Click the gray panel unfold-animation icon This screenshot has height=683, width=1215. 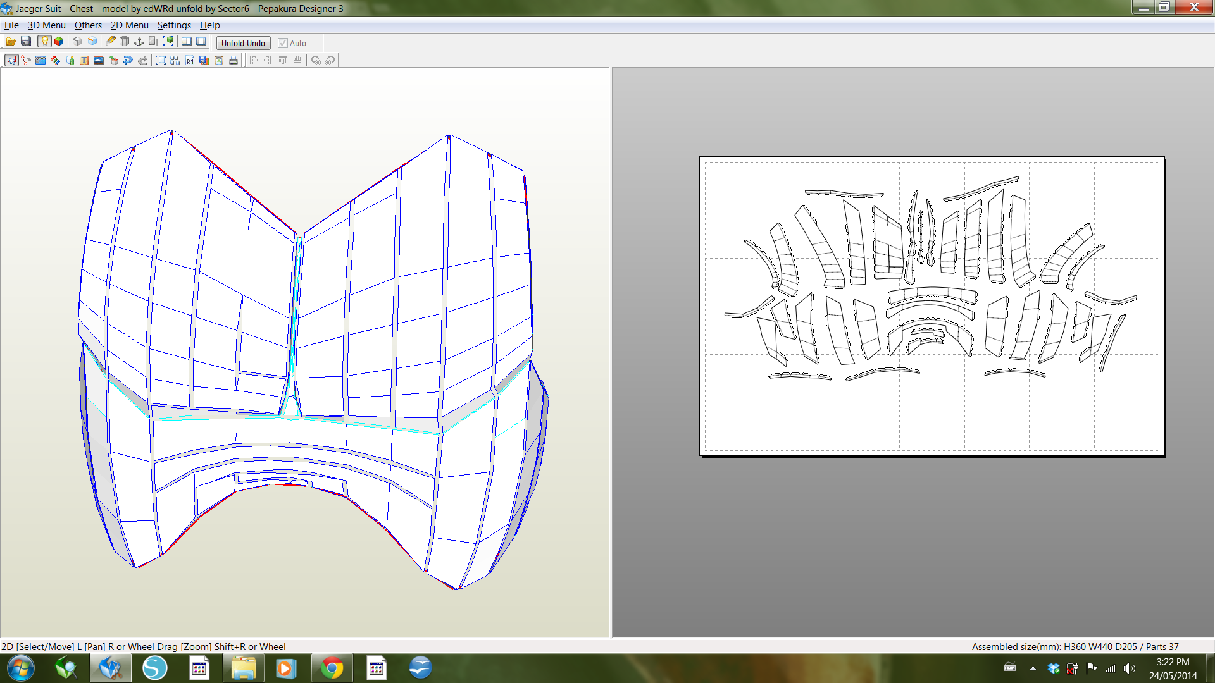pos(154,42)
